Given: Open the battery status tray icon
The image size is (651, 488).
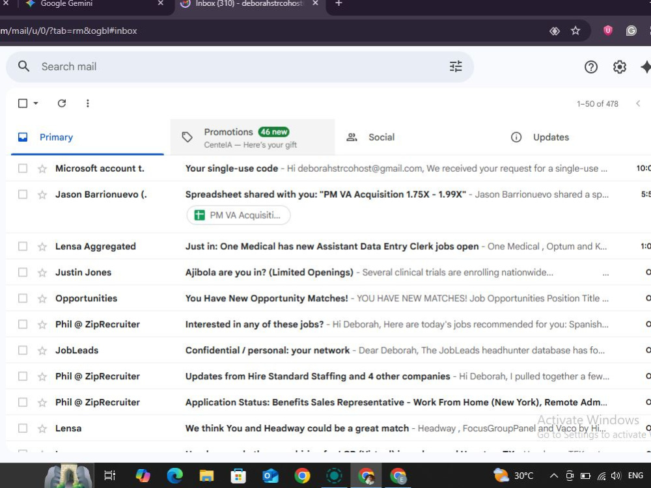Looking at the screenshot, I should point(585,476).
